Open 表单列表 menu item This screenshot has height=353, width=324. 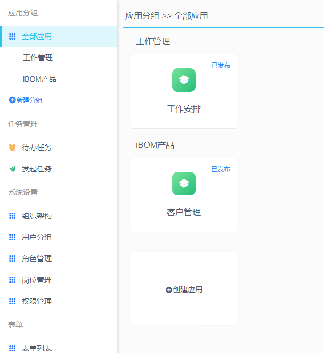(37, 348)
